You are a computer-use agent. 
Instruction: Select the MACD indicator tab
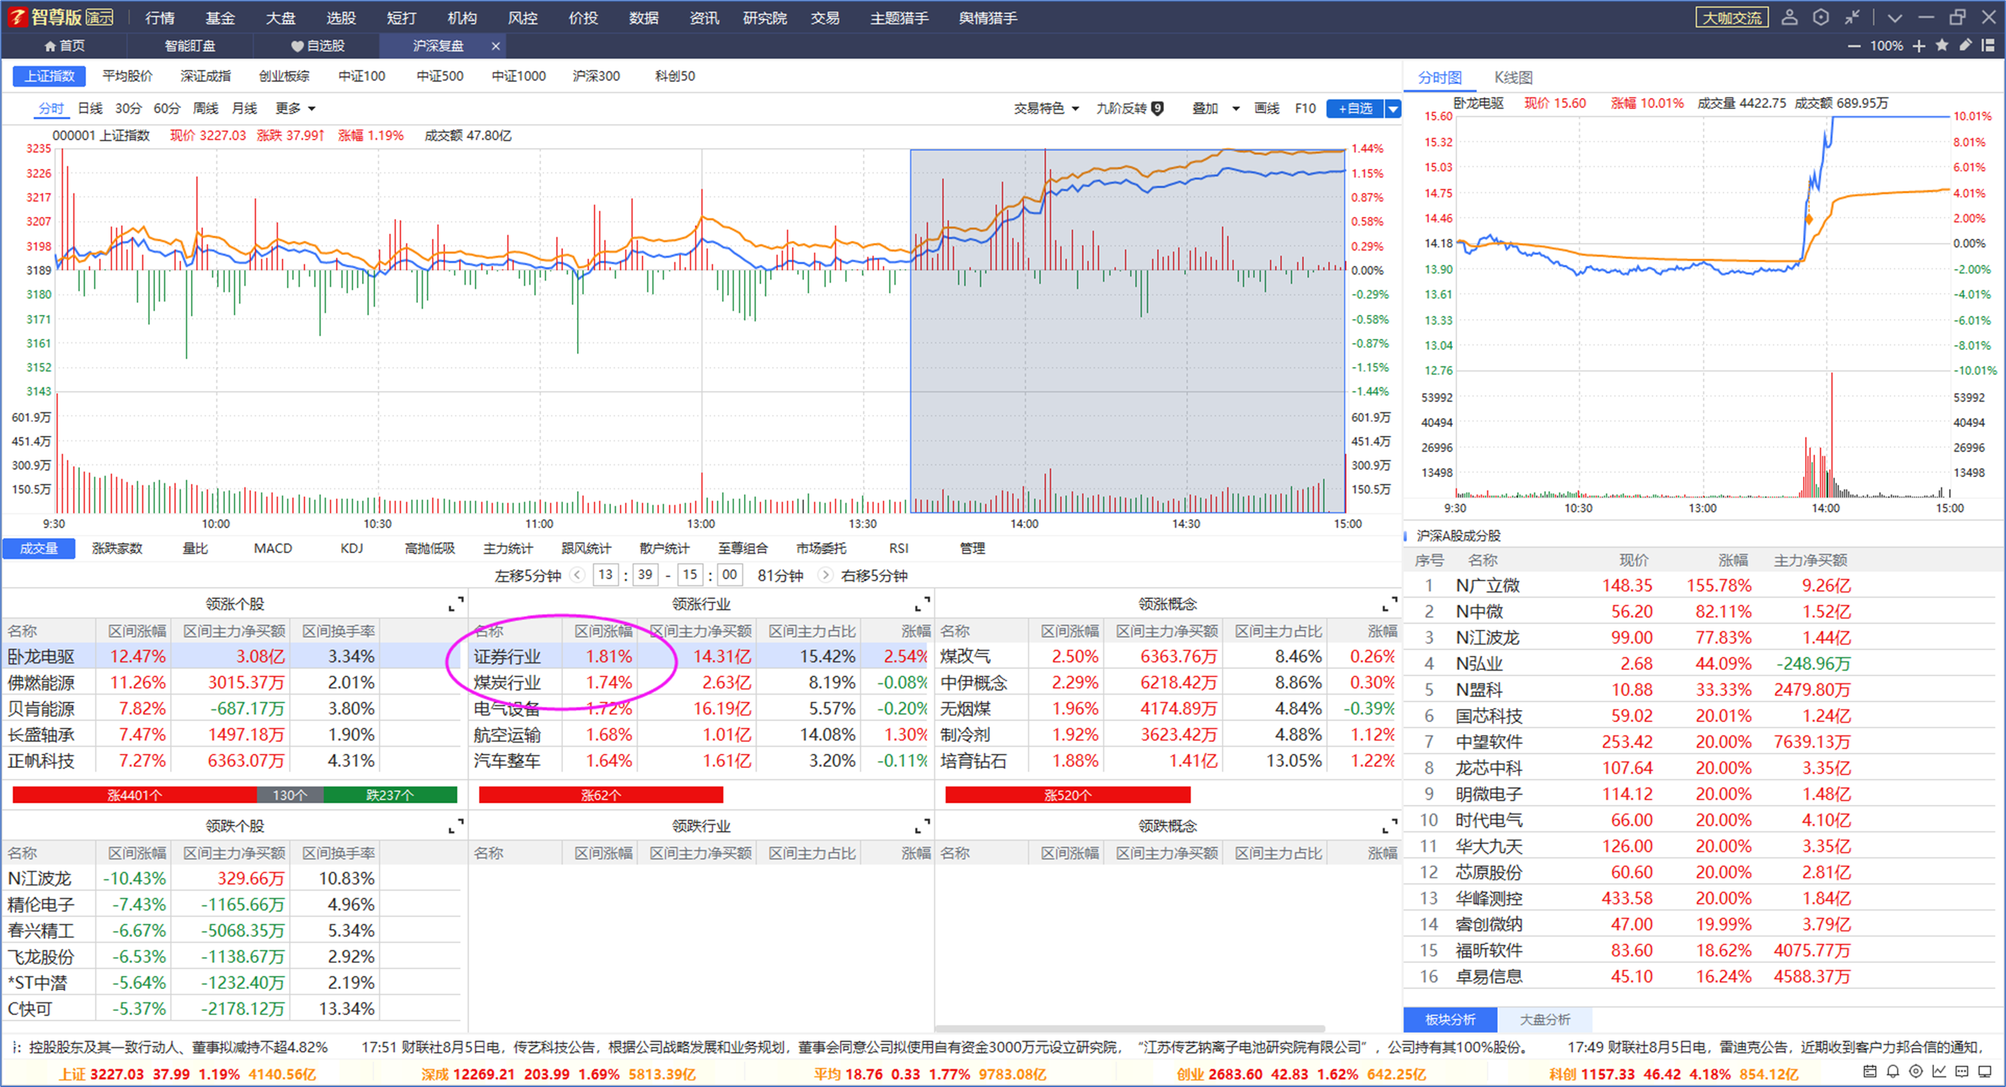(272, 549)
